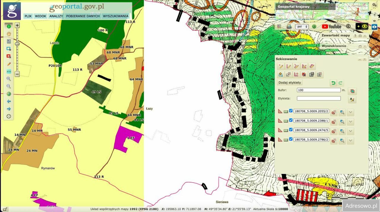Click the Bufor value input field
The width and height of the screenshot is (380, 212).
click(319, 90)
